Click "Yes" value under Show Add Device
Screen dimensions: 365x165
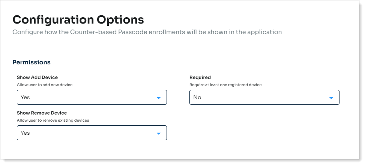coord(25,97)
